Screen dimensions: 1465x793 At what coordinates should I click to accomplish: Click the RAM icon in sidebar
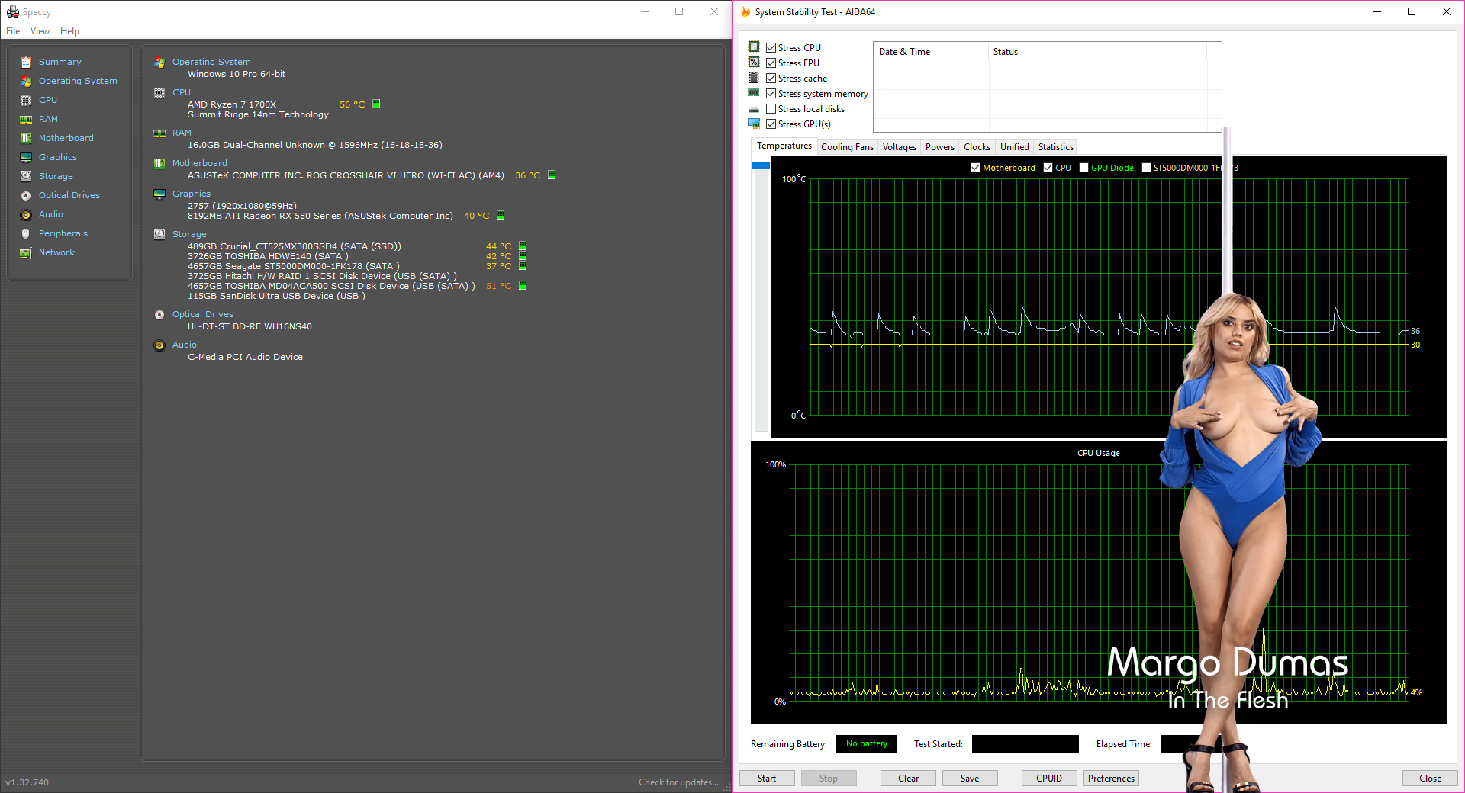[26, 120]
